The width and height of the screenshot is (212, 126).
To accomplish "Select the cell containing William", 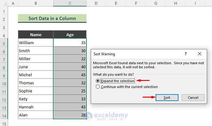I will point(36,43).
